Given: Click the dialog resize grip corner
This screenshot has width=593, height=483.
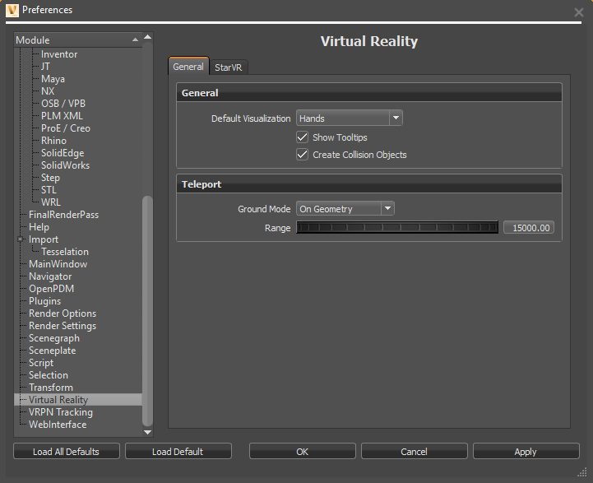Looking at the screenshot, I should [x=581, y=471].
